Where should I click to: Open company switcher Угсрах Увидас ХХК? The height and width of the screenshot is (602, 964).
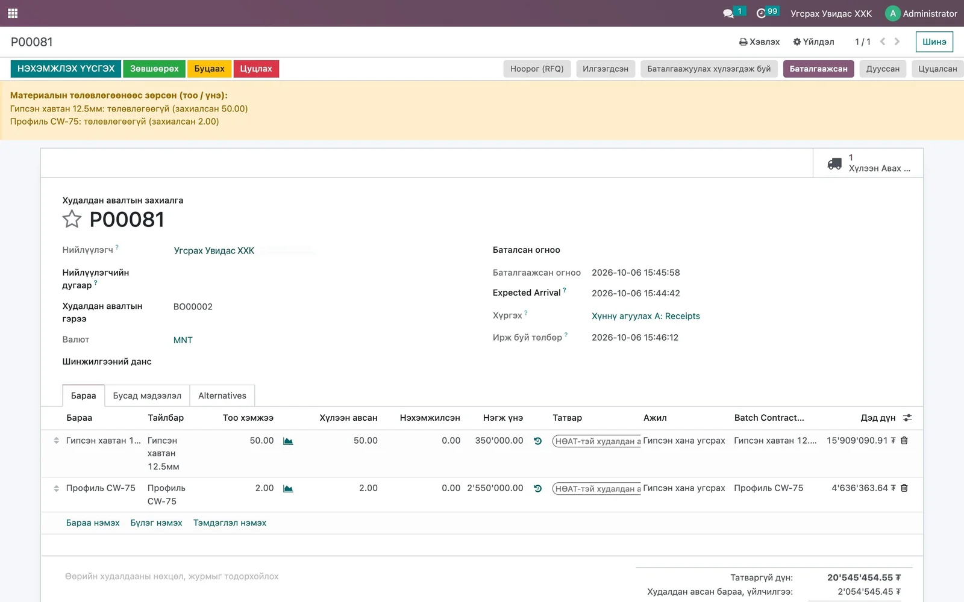tap(831, 13)
